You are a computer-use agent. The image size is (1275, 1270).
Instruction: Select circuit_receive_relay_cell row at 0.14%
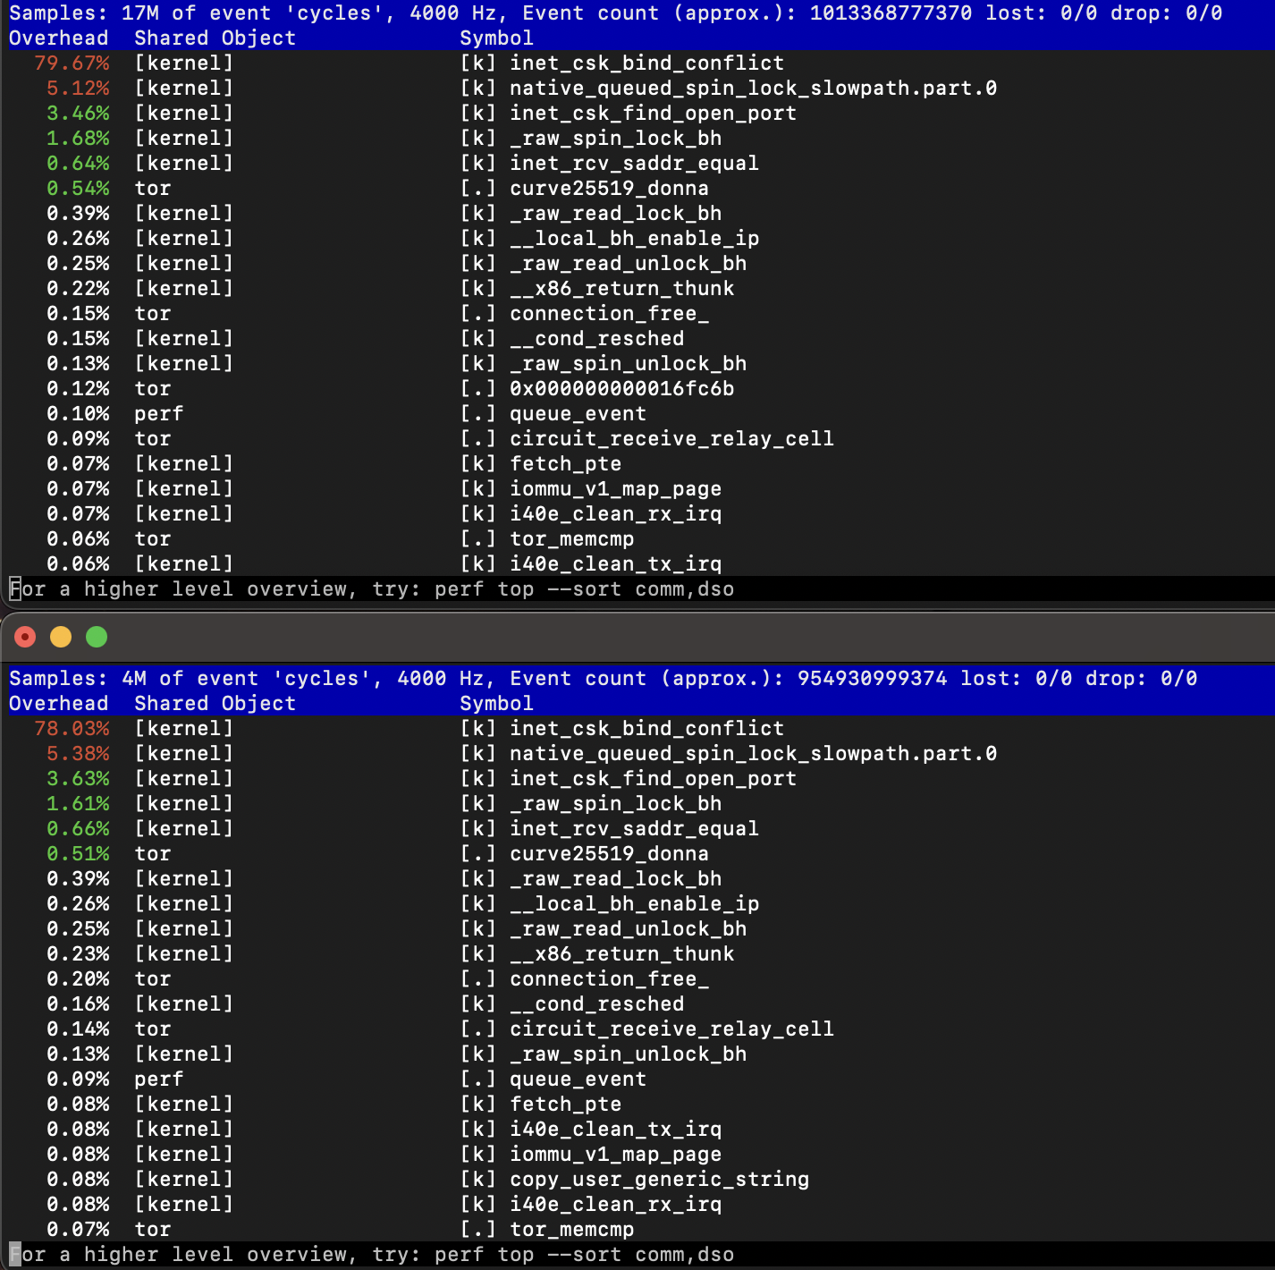671,1029
